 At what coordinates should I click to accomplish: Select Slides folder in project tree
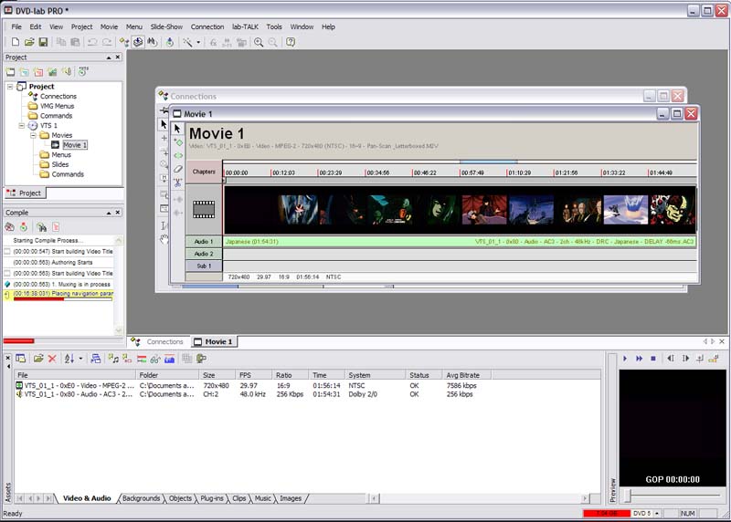[x=60, y=165]
